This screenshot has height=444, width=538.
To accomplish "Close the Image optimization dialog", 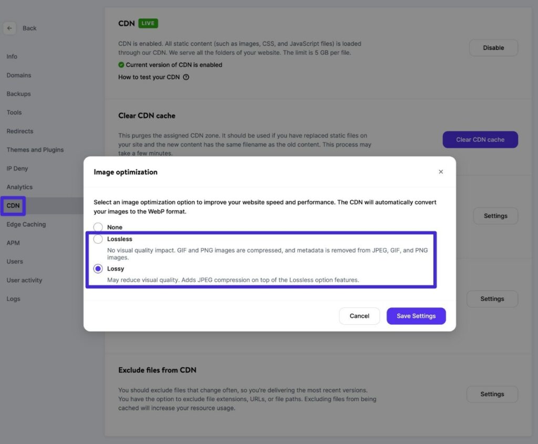I will (441, 171).
